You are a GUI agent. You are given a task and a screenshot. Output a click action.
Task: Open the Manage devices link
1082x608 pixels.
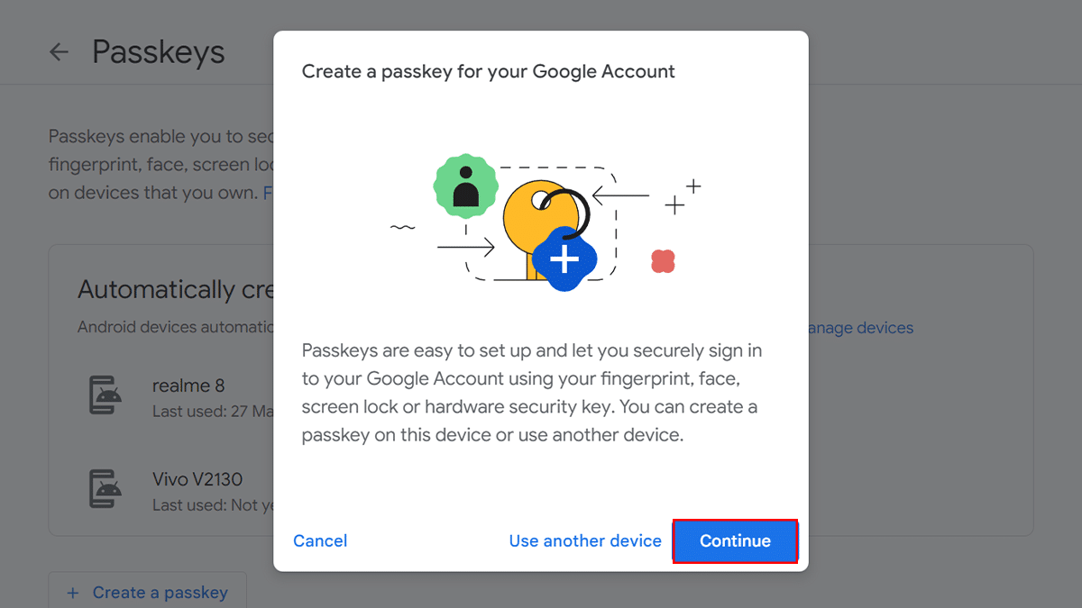coord(861,328)
